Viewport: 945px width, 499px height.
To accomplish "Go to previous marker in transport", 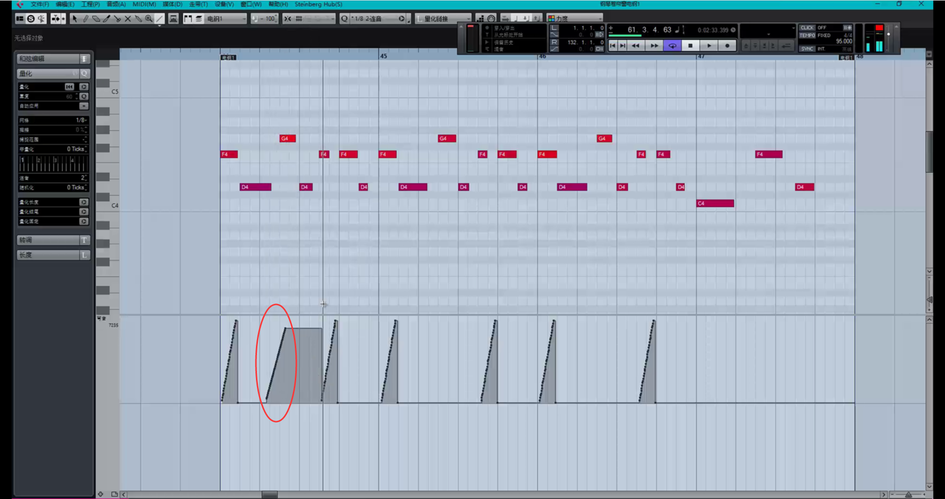I will 613,46.
